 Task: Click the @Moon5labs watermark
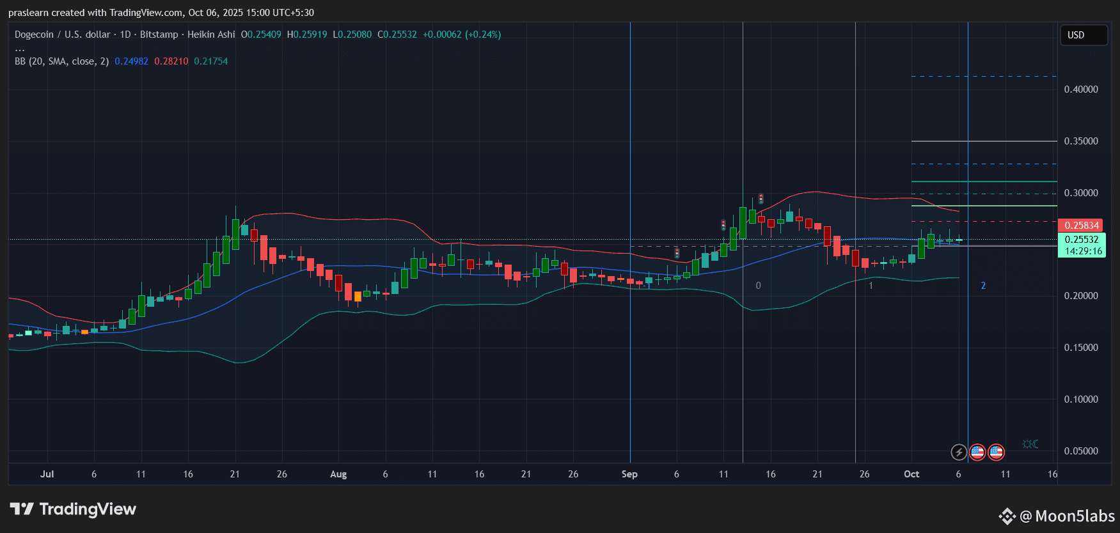tap(1058, 516)
